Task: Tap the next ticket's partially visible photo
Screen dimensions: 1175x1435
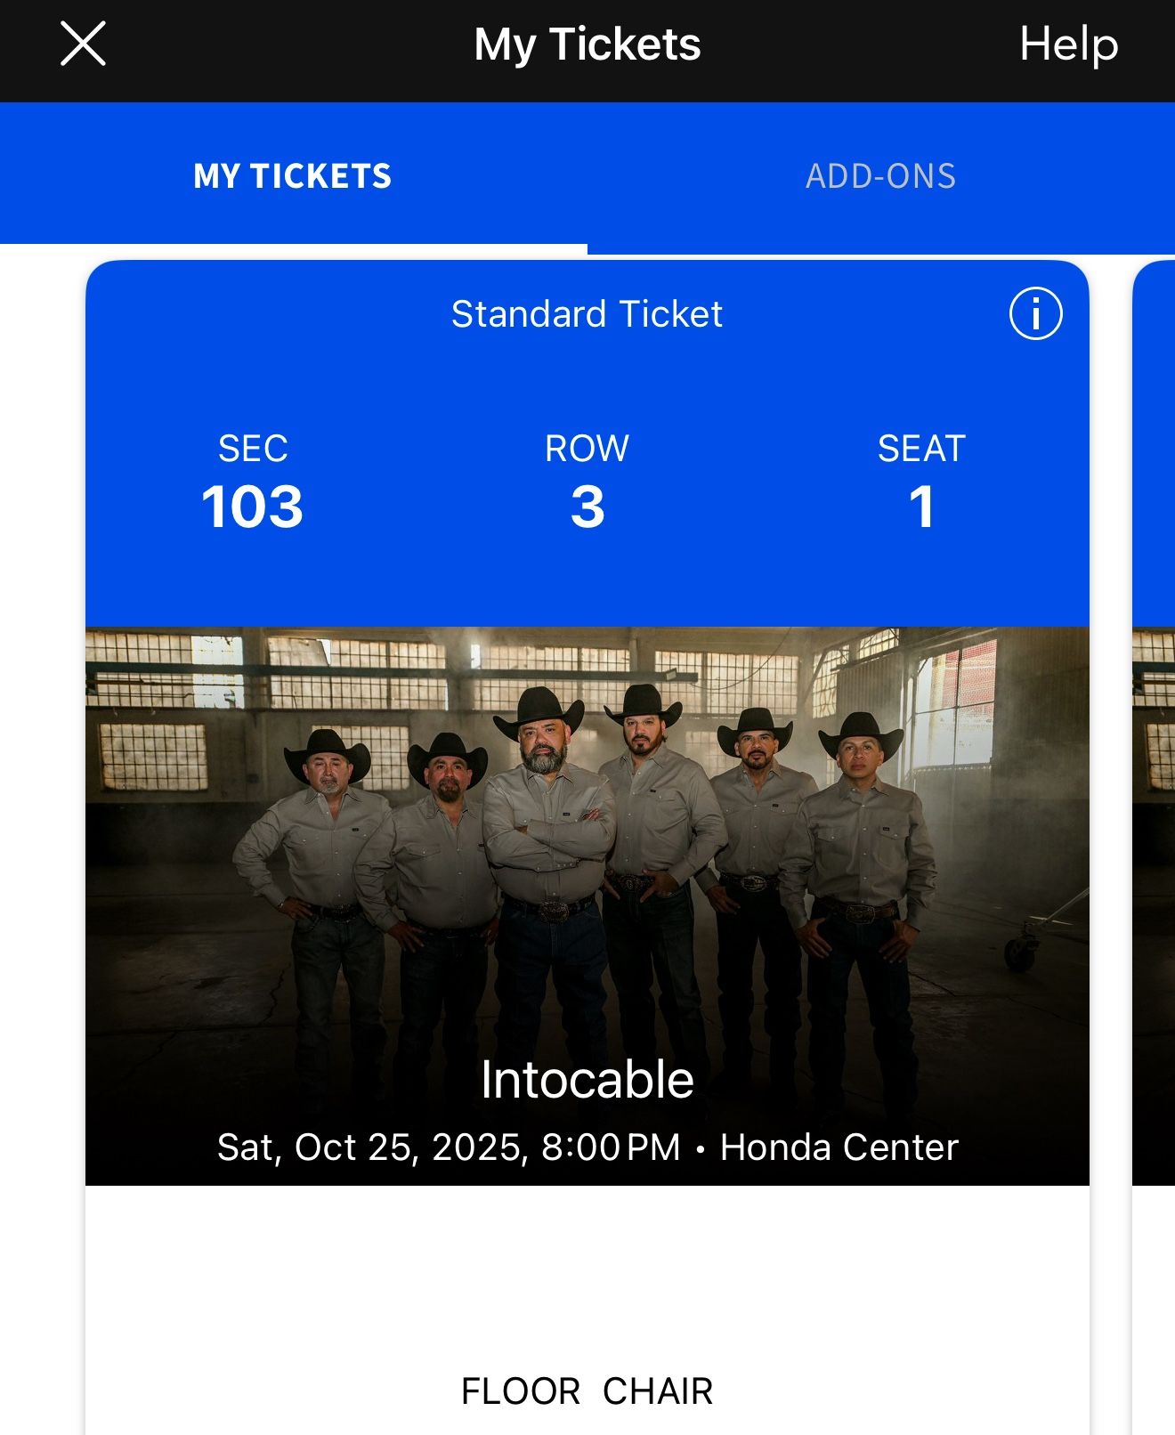Action: pyautogui.click(x=1155, y=890)
